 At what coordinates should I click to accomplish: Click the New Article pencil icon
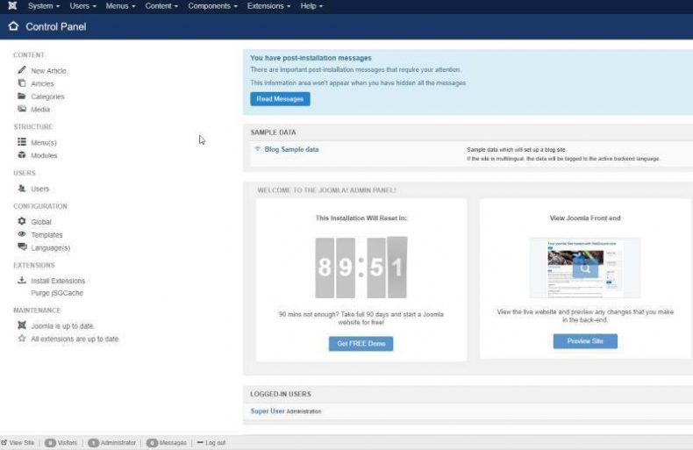pyautogui.click(x=22, y=70)
